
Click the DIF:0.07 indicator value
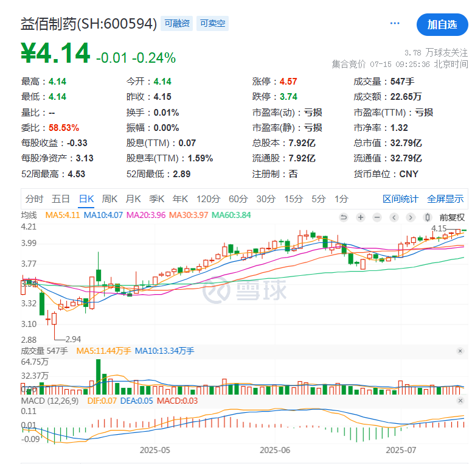point(102,401)
